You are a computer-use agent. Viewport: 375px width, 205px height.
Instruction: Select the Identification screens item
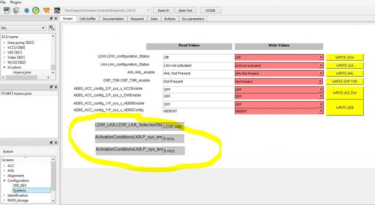coord(18,195)
